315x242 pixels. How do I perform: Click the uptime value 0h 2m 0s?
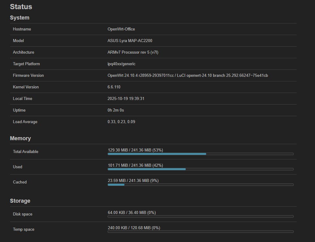coord(115,110)
